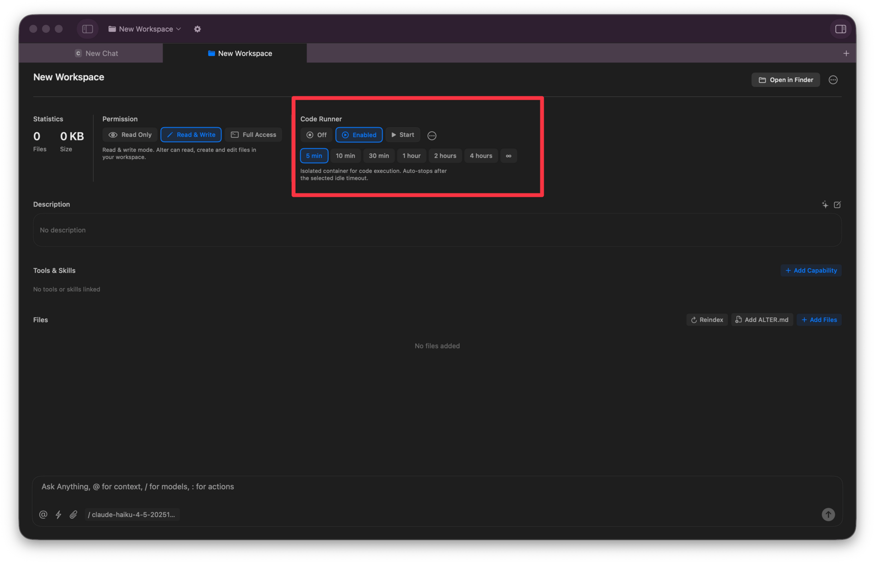Toggle the left sidebar panel icon
Viewport: 875px width, 563px height.
(x=87, y=29)
